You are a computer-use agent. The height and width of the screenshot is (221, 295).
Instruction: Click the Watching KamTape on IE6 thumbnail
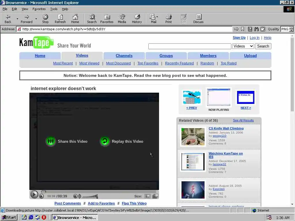coord(193,162)
